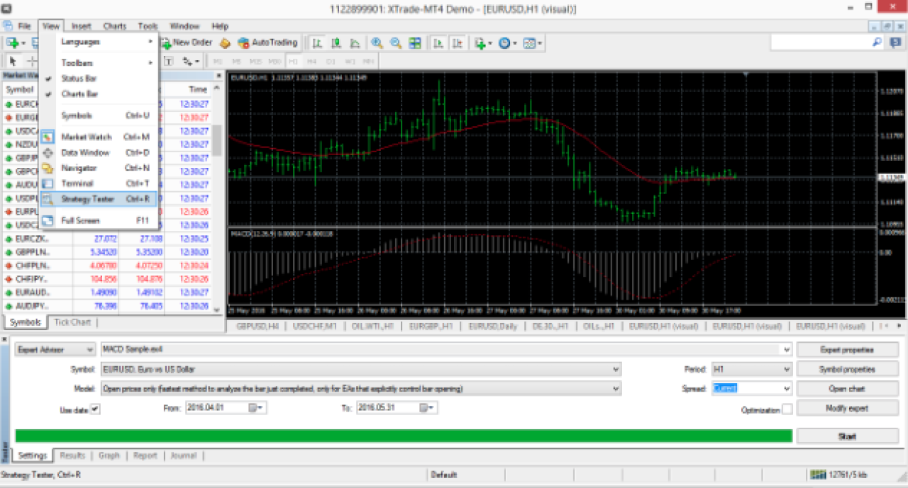Click the search magnifier icon
908x488 pixels.
point(877,42)
